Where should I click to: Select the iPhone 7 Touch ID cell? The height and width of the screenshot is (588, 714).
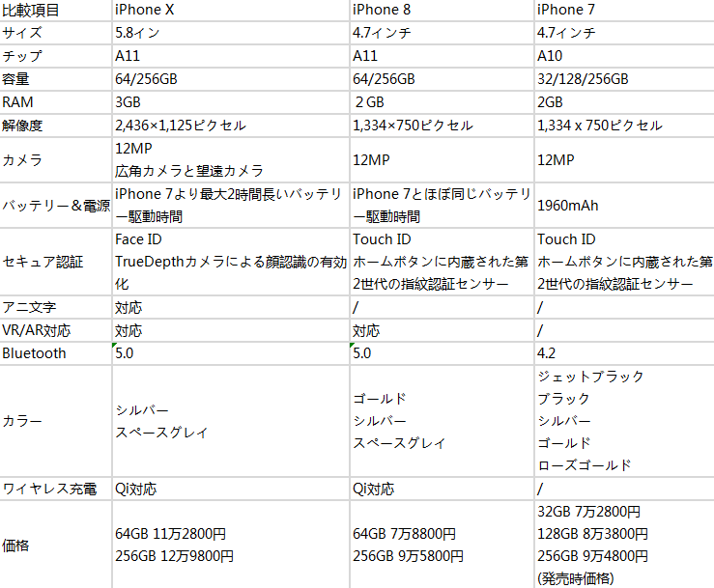coord(624,262)
